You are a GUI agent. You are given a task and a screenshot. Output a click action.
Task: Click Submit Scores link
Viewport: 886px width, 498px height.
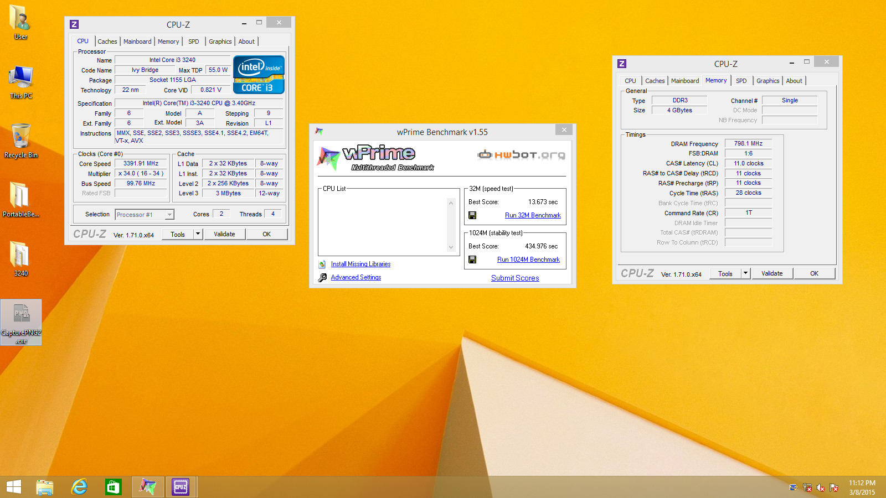click(515, 278)
